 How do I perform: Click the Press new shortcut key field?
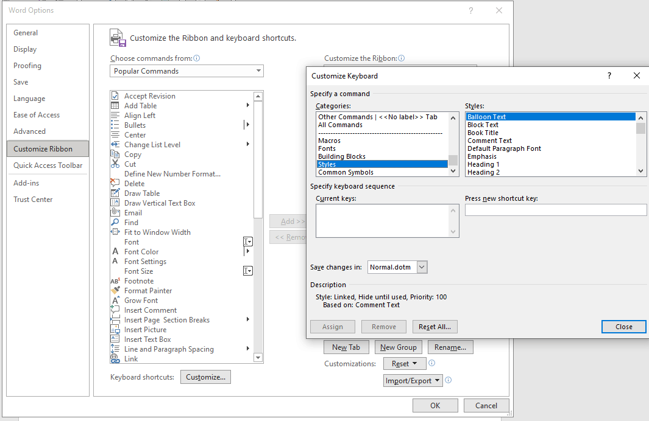pos(555,210)
